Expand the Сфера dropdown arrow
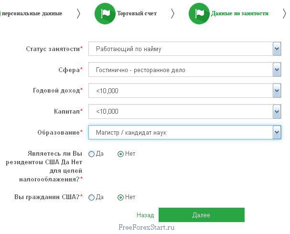This screenshot has width=290, height=234. point(277,70)
